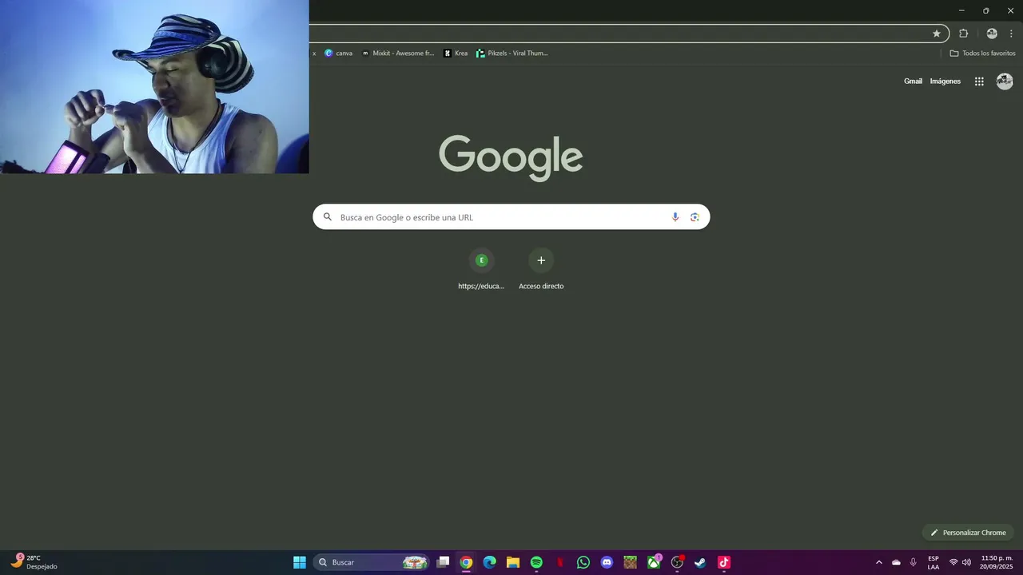Open Steam from the taskbar
The height and width of the screenshot is (575, 1023).
point(700,562)
